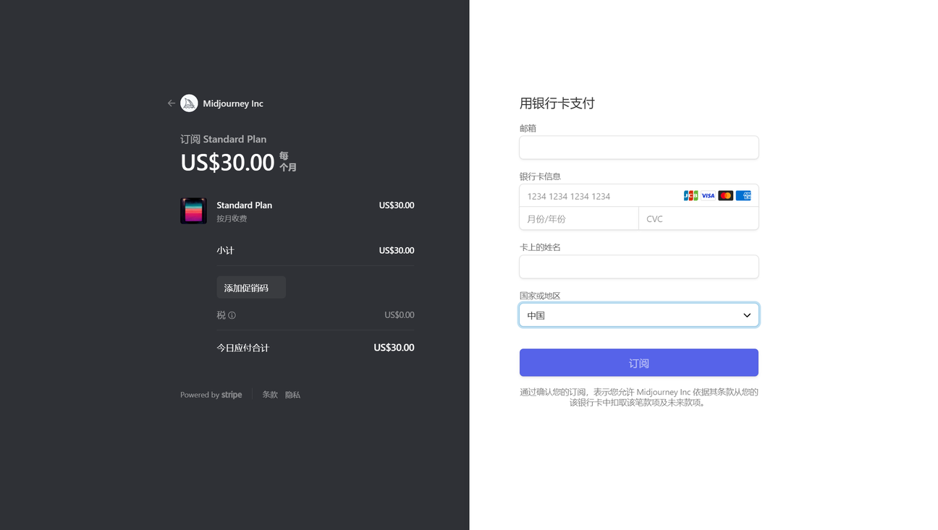Viewport: 938px width, 530px height.
Task: Focus the 卡上的姓名 cardholder name field
Action: 639,267
